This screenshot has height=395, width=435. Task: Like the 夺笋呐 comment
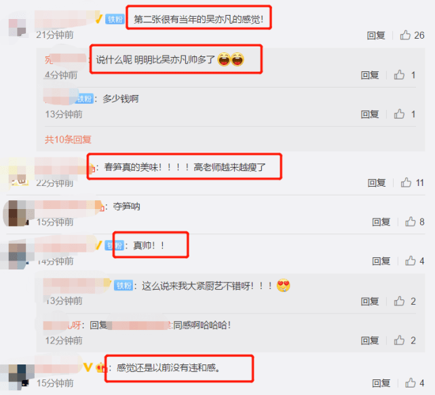tap(411, 222)
